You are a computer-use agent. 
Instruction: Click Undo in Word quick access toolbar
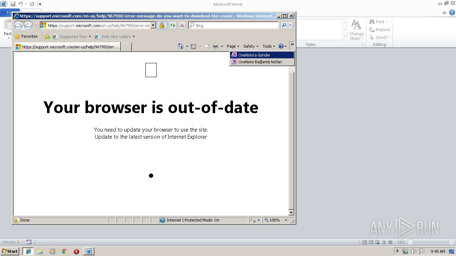[x=21, y=4]
